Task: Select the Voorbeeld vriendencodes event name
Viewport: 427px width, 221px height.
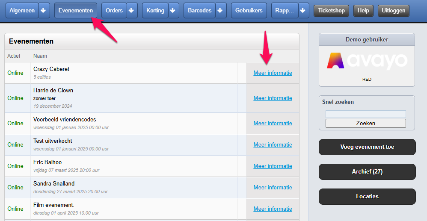Action: click(x=65, y=120)
